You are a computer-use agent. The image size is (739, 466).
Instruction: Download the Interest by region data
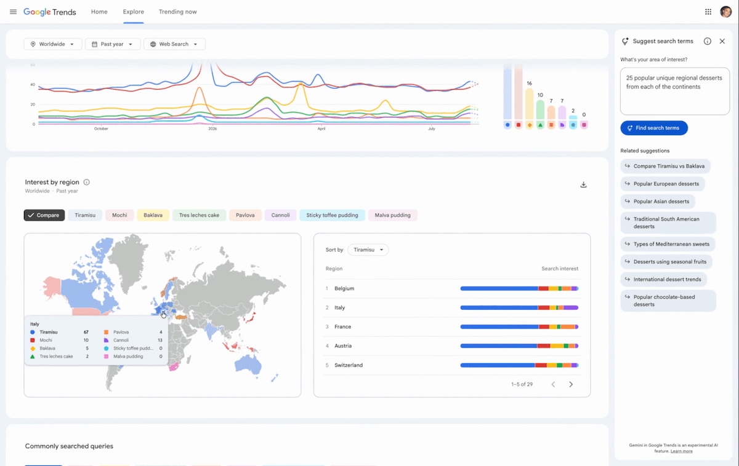[583, 184]
